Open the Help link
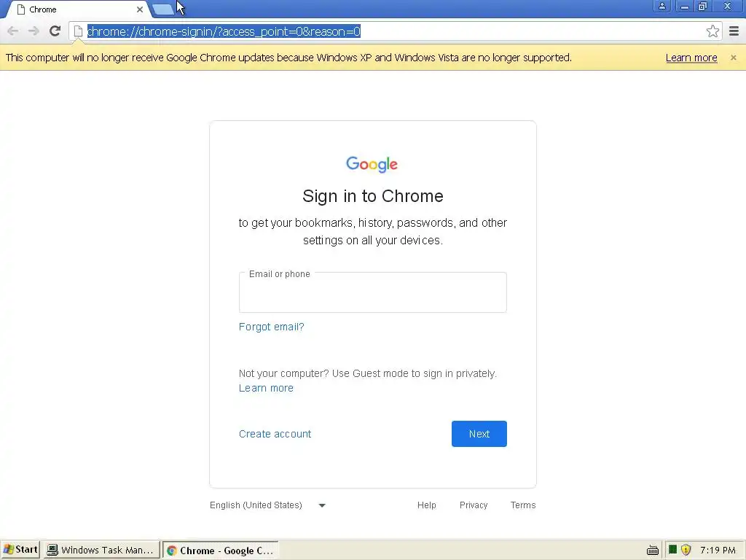Image resolution: width=746 pixels, height=560 pixels. (x=426, y=505)
